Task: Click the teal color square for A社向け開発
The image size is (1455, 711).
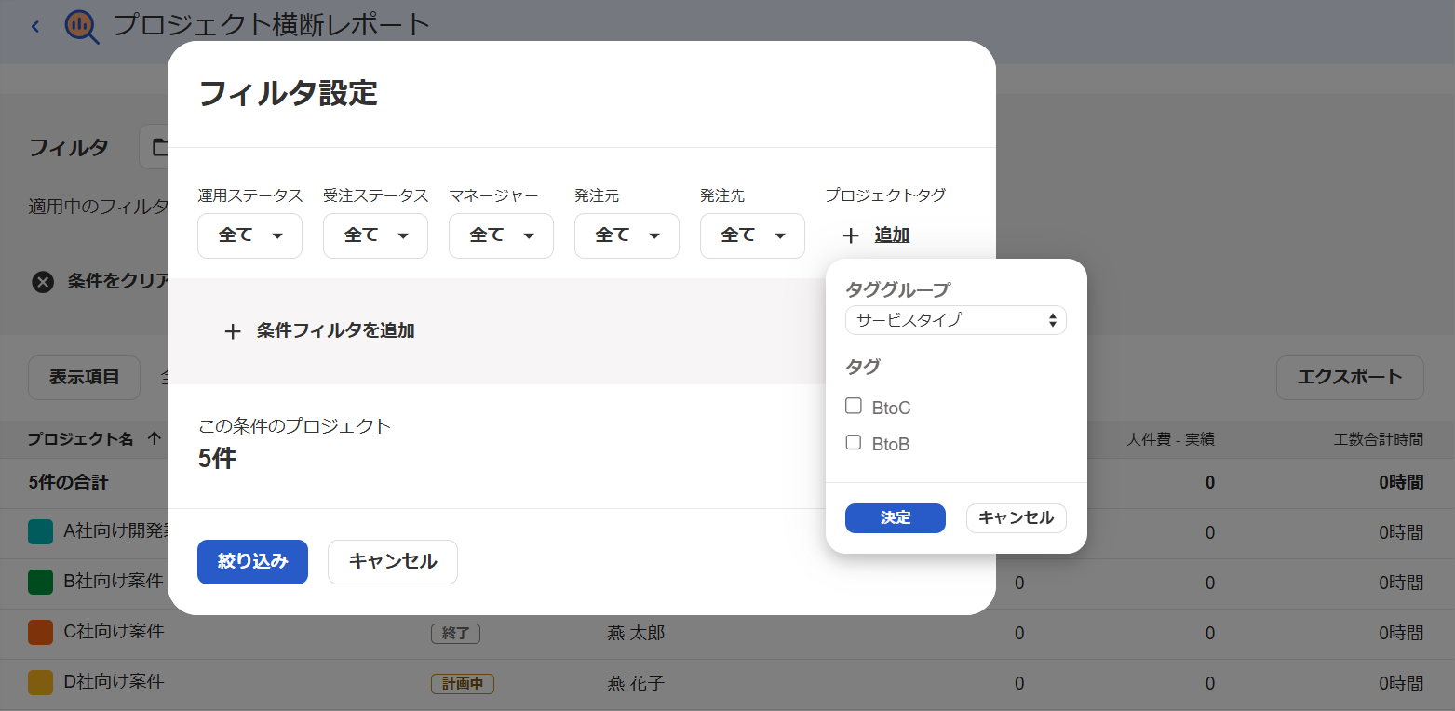Action: click(x=40, y=532)
